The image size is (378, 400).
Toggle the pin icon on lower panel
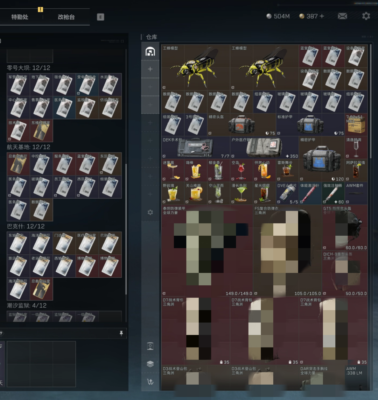[x=121, y=334]
